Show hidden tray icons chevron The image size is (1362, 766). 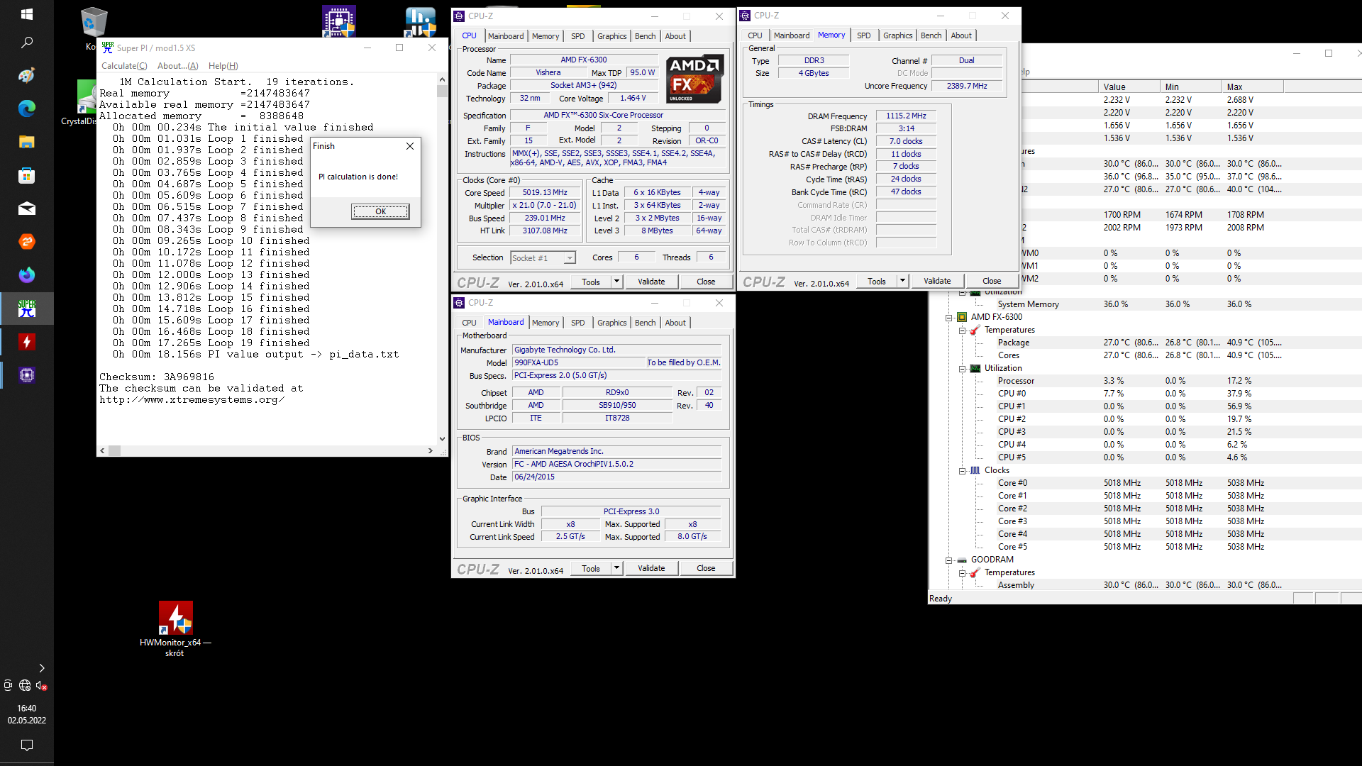[x=42, y=668]
